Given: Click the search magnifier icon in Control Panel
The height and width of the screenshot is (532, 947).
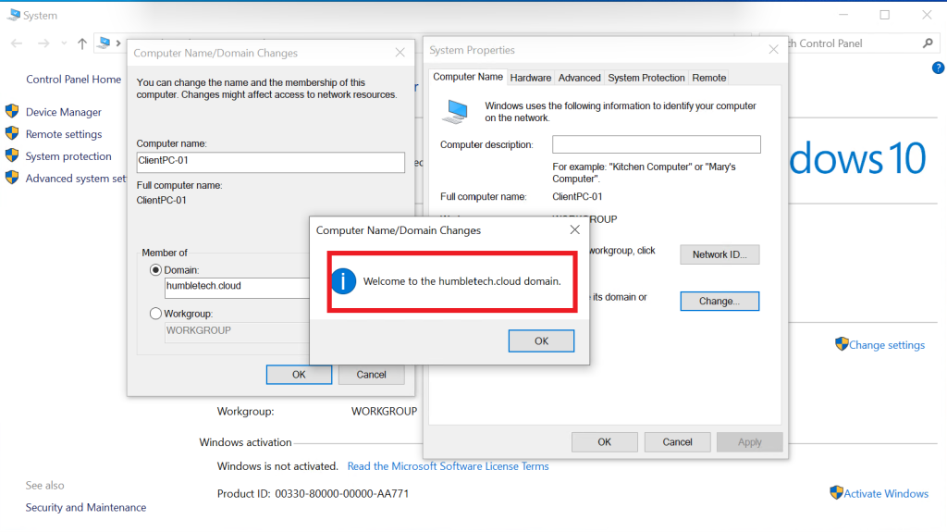Looking at the screenshot, I should tap(929, 43).
